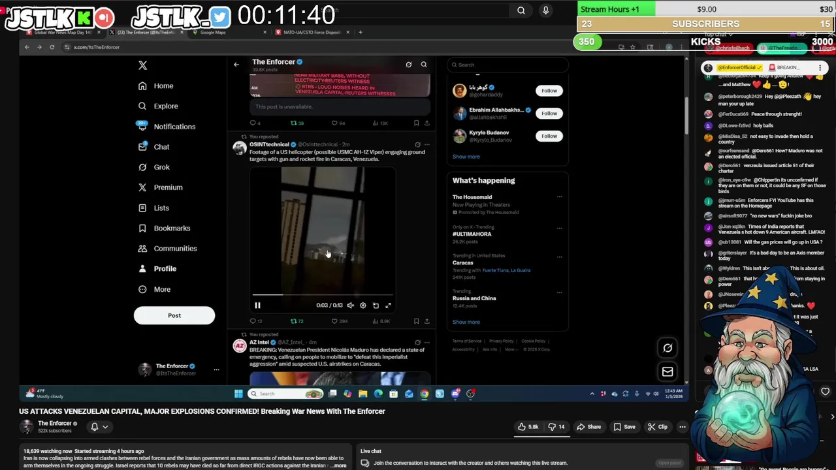836x470 pixels.
Task: Click the white Post button
Action: [x=174, y=315]
